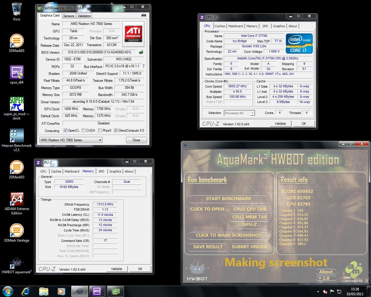Viewport: 371px width, 297px height.
Task: Switch to HWBOT AquaMark taskbar button
Action: point(79,291)
